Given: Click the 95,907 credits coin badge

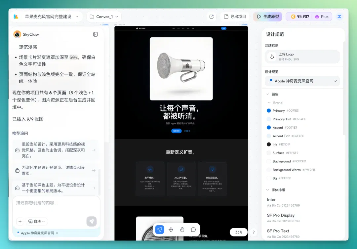Looking at the screenshot, I should pyautogui.click(x=300, y=17).
